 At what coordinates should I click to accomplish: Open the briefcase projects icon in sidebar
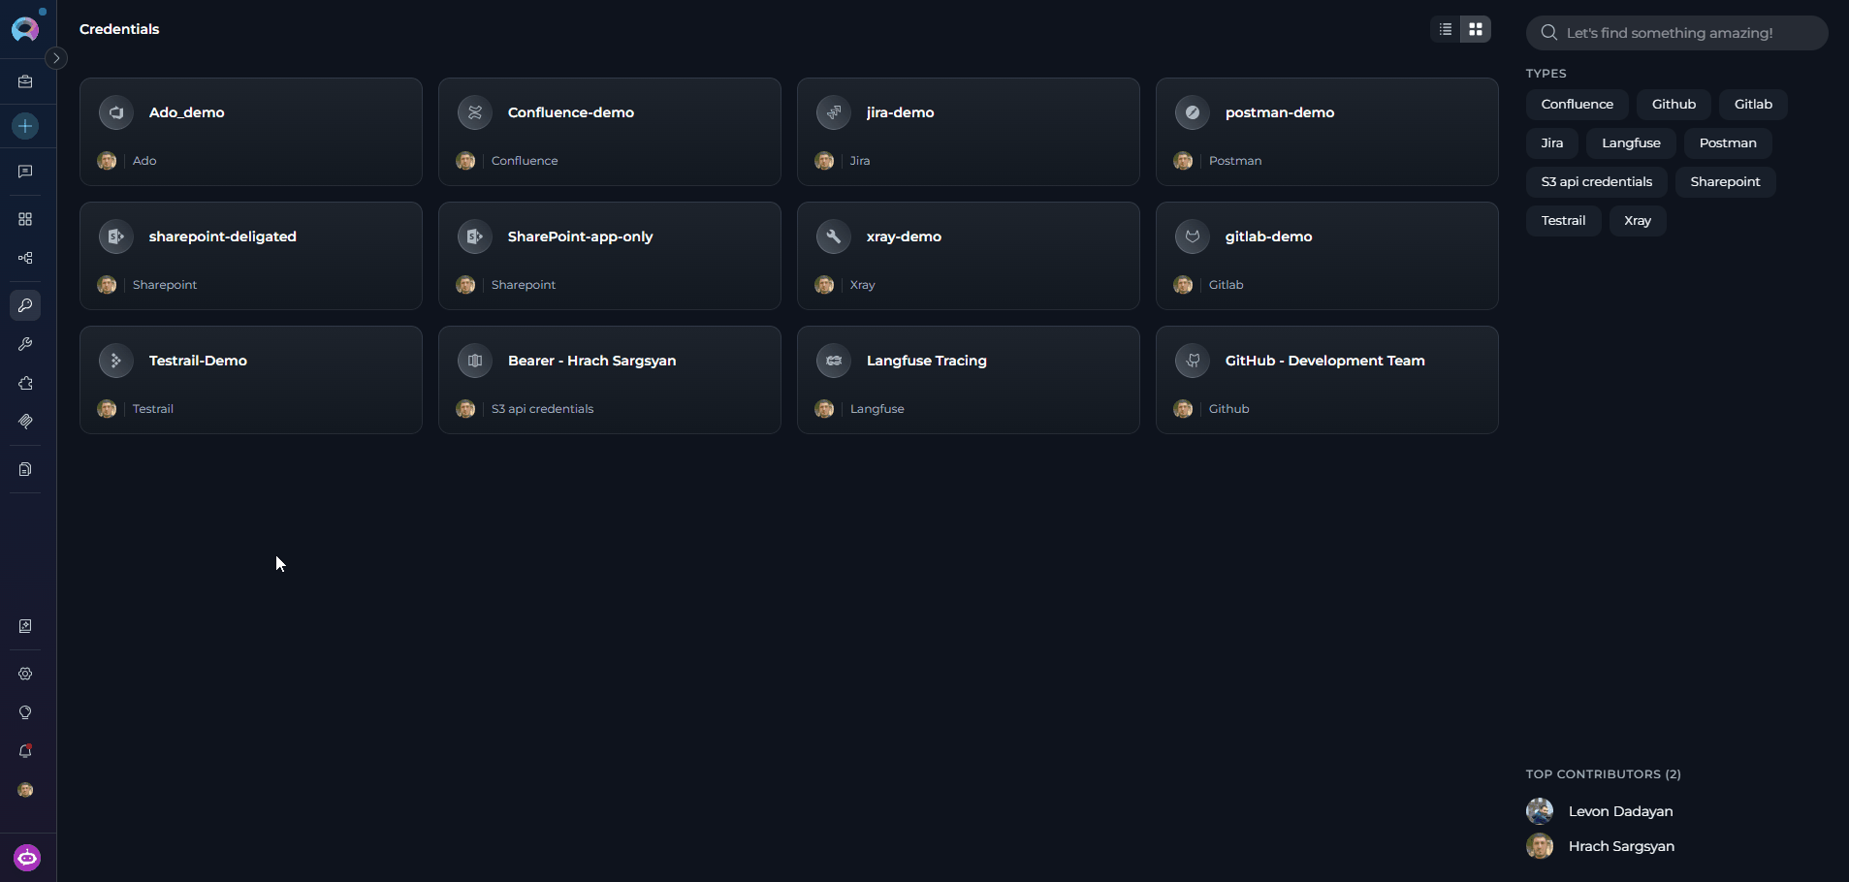click(25, 82)
